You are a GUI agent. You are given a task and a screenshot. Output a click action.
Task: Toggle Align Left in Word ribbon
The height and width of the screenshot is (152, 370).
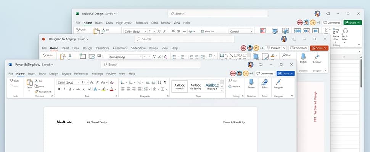click(x=123, y=89)
